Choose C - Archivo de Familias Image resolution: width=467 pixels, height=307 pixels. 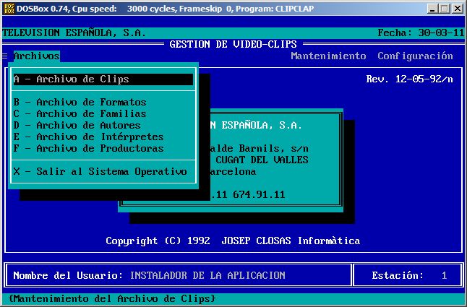(80, 114)
